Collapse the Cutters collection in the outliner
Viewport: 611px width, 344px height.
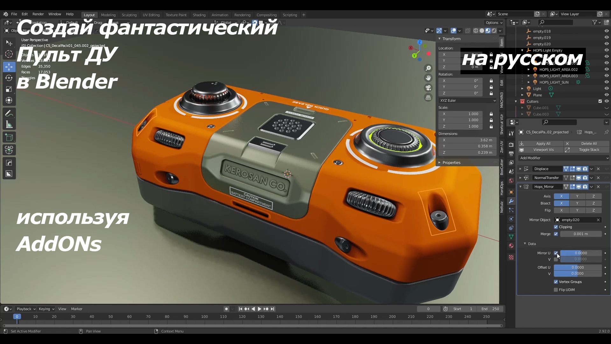pos(516,101)
